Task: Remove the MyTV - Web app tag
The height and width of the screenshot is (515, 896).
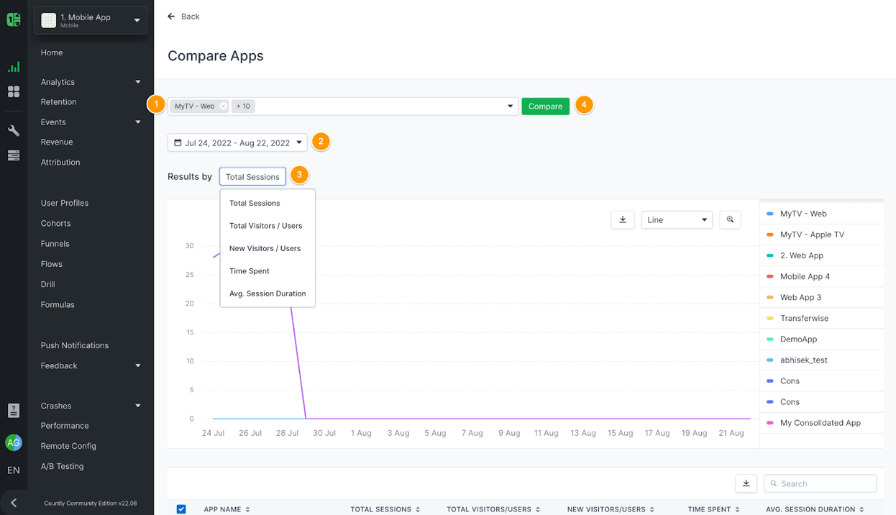Action: point(223,106)
